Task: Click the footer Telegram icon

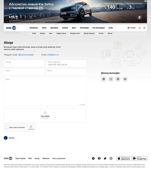Action: pos(93,158)
